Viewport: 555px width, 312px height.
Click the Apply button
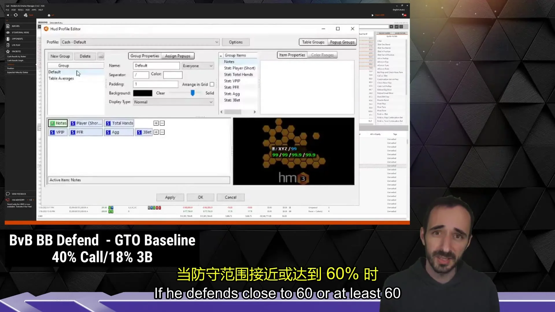point(170,198)
